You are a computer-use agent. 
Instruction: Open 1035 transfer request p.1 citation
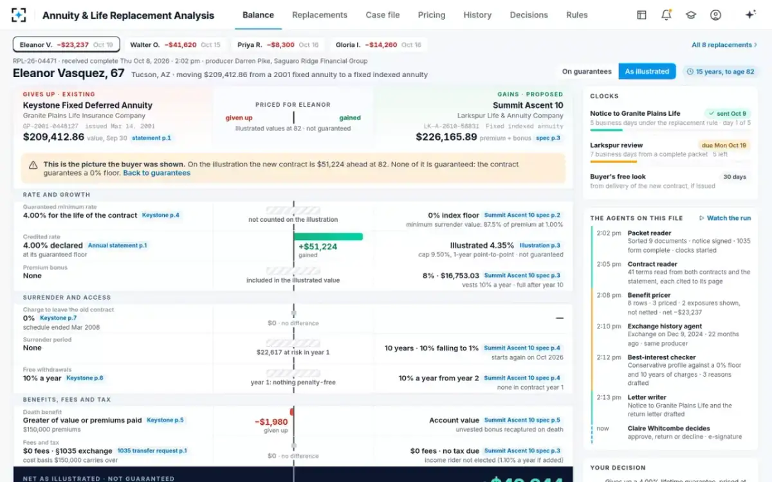(152, 451)
